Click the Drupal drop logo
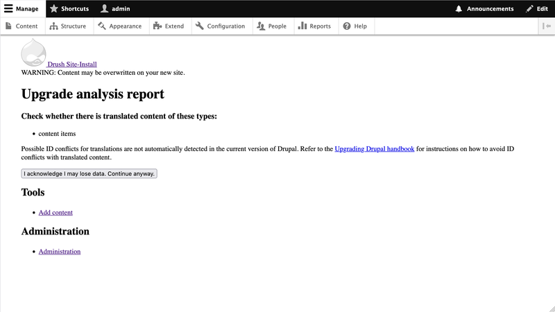Image resolution: width=555 pixels, height=312 pixels. point(34,53)
